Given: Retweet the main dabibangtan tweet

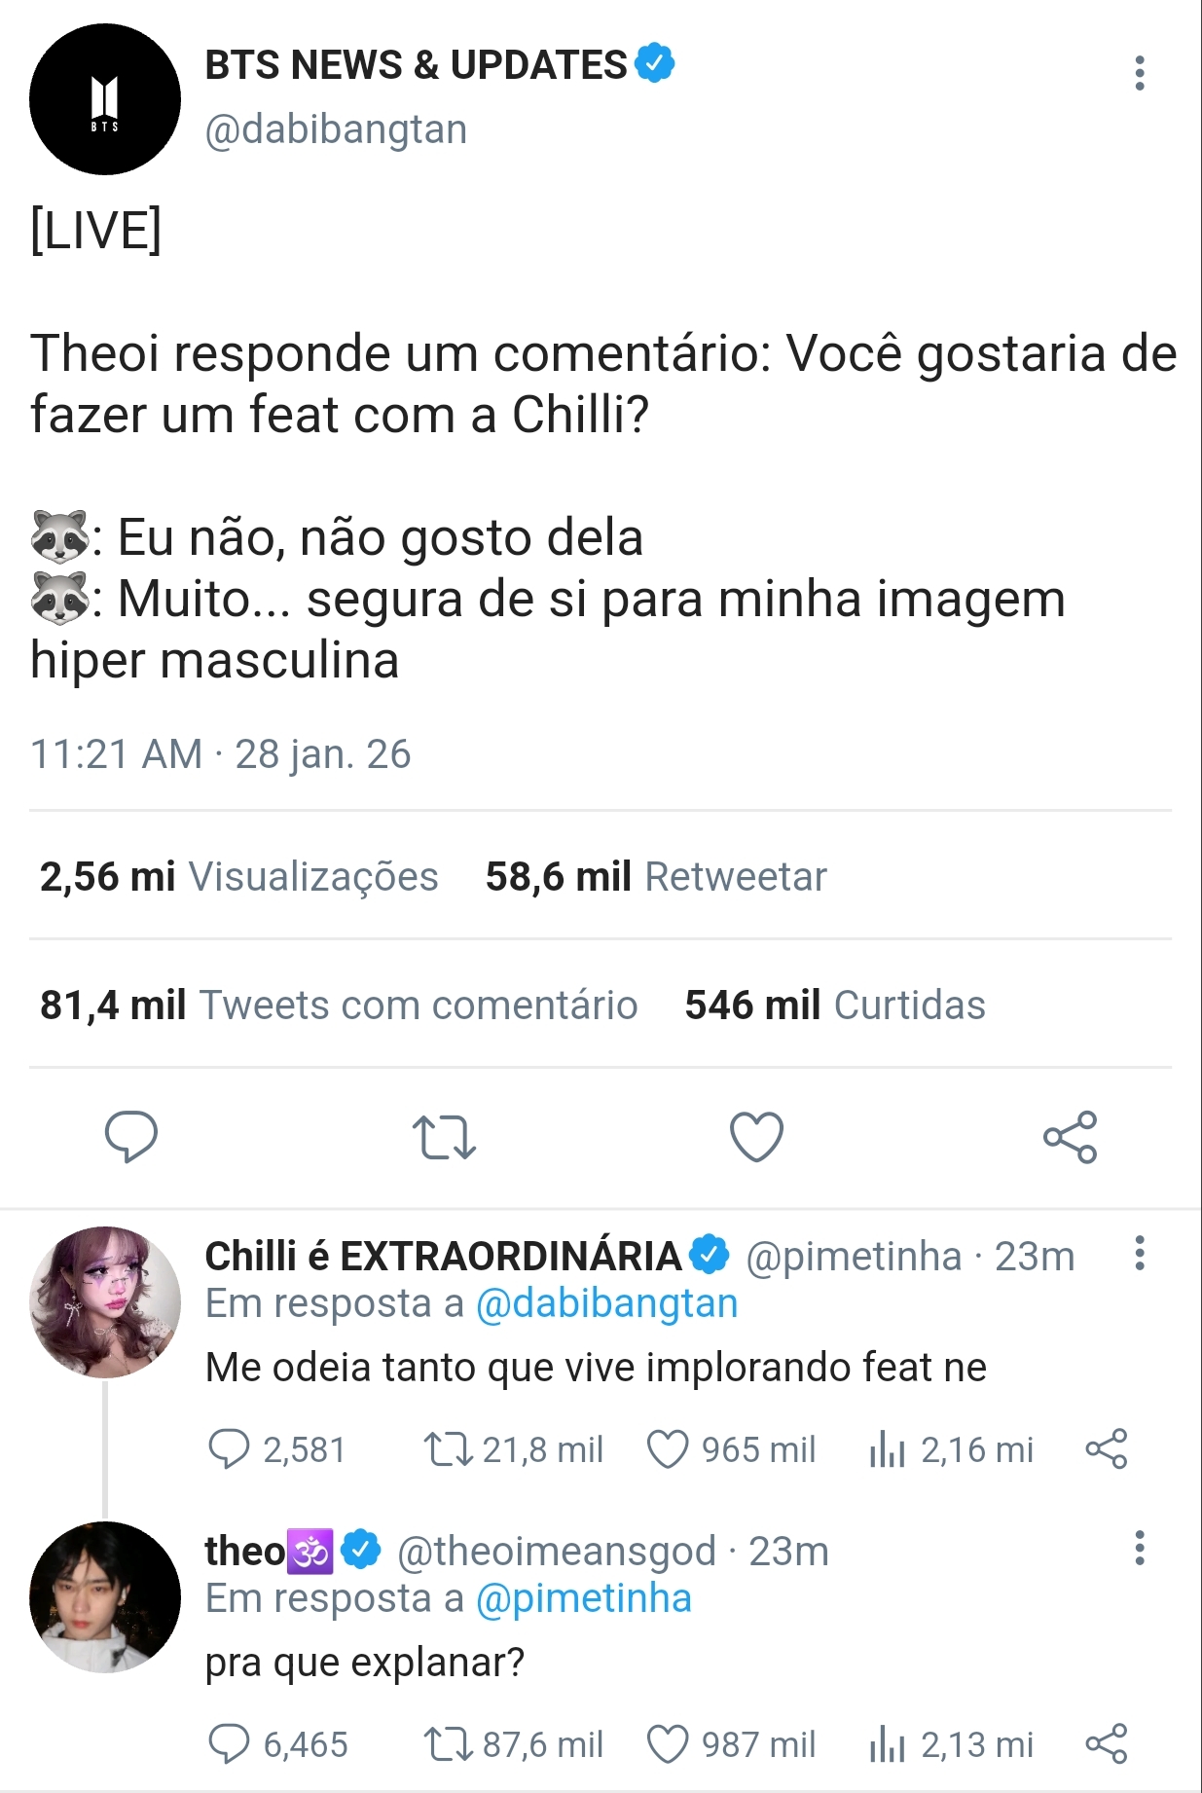Looking at the screenshot, I should point(444,1137).
